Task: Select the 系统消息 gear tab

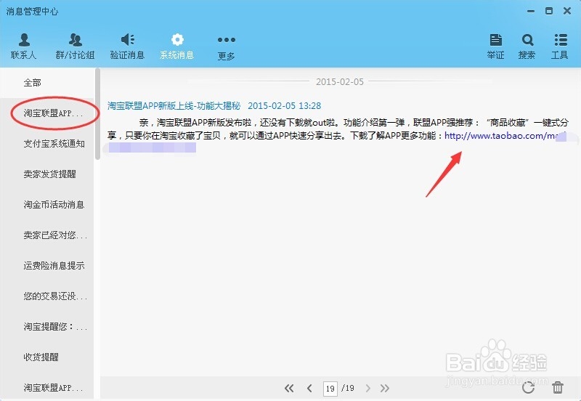Action: pyautogui.click(x=177, y=46)
